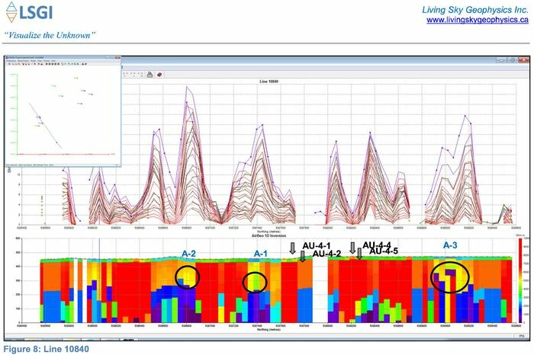Click the 'AU-4-2' drillhole label
The image size is (534, 355).
pyautogui.click(x=327, y=254)
